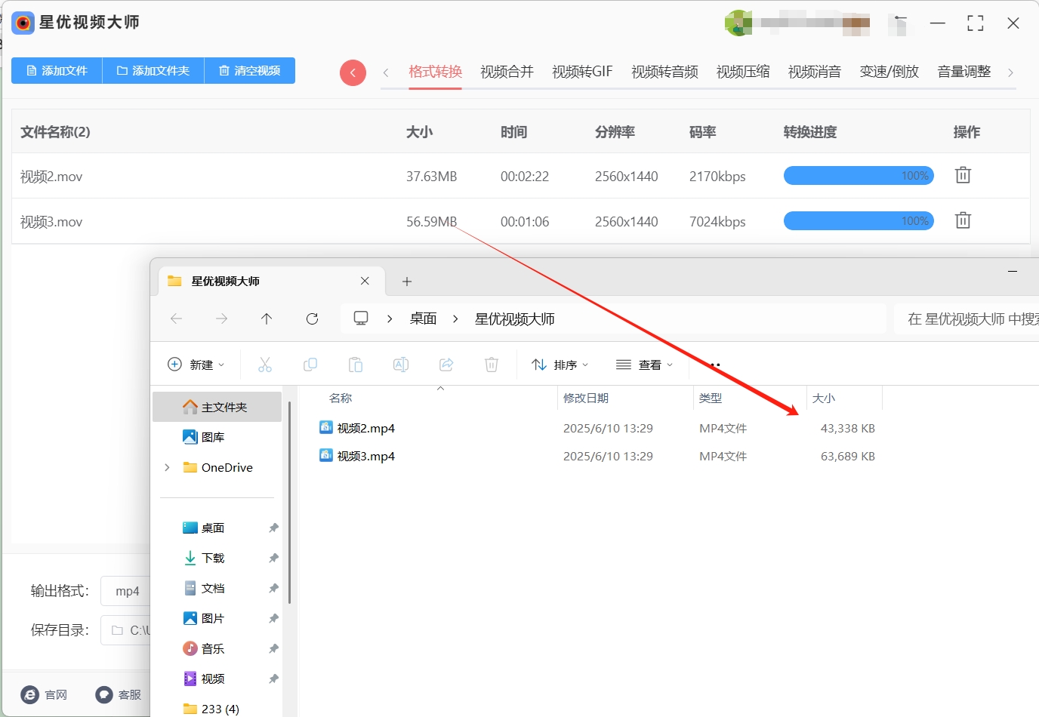Expand the chevron before 桌面 in the breadcrumb
This screenshot has height=717, width=1039.
pos(390,318)
